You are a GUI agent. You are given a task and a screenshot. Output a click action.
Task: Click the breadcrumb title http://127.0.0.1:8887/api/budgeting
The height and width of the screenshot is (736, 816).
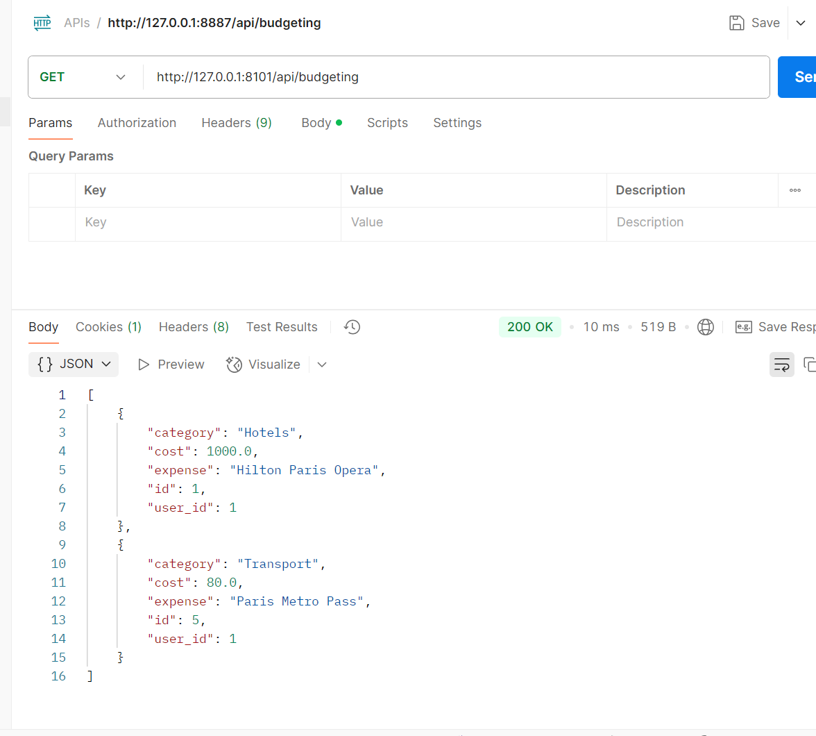click(x=214, y=23)
